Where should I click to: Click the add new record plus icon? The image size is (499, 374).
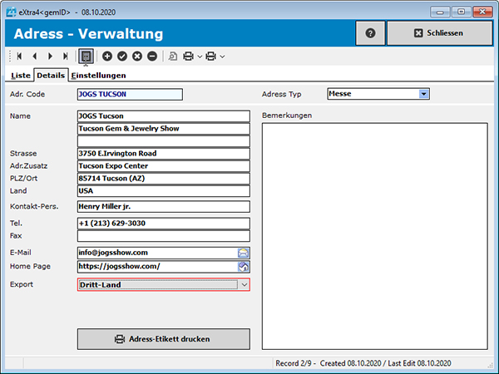coord(107,56)
